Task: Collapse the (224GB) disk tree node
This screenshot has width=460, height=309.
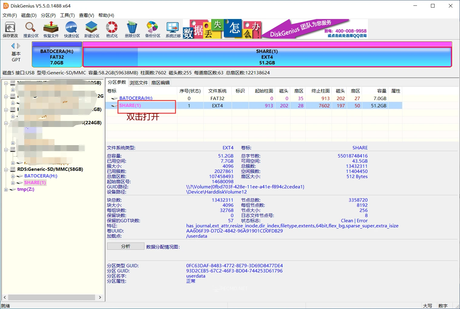Action: [6, 123]
